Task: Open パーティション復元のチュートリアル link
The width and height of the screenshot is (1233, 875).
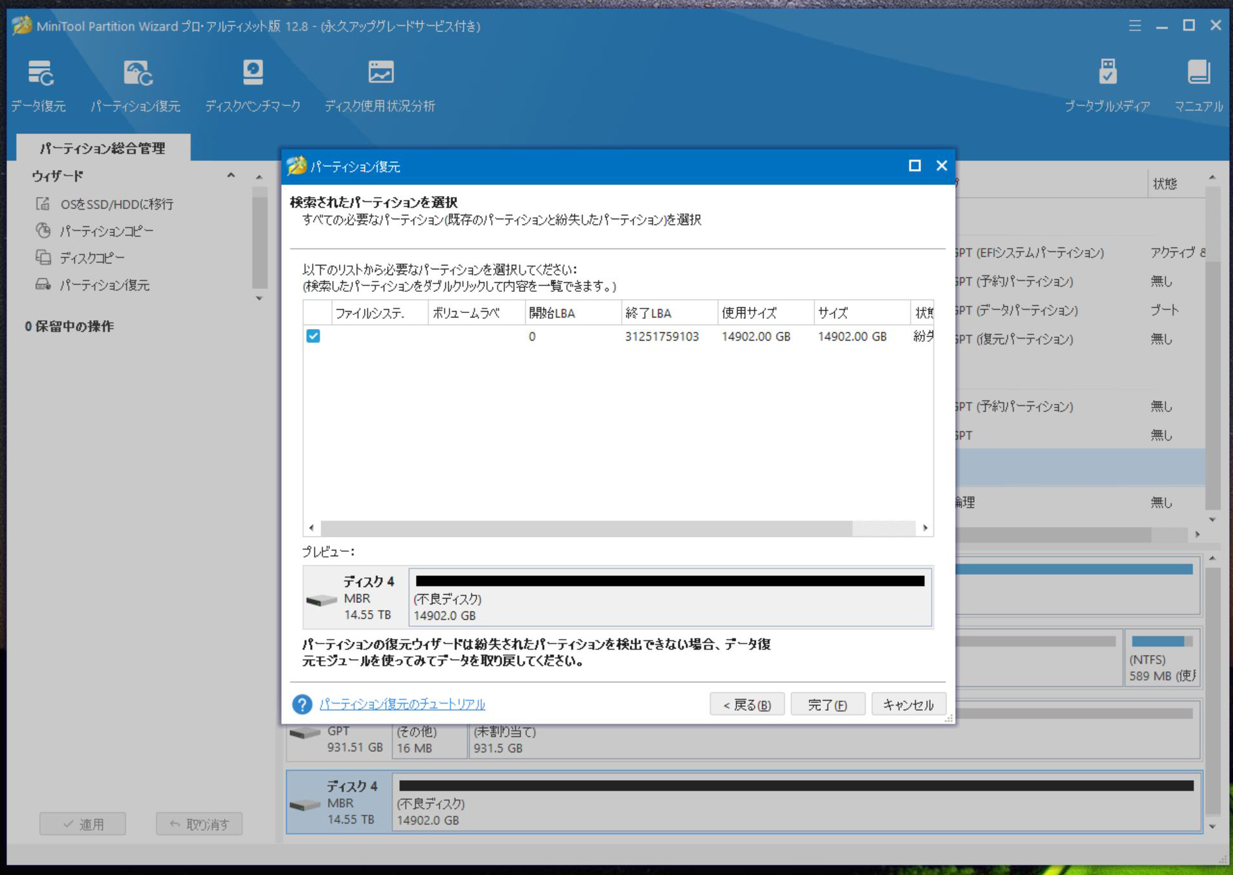Action: point(402,704)
